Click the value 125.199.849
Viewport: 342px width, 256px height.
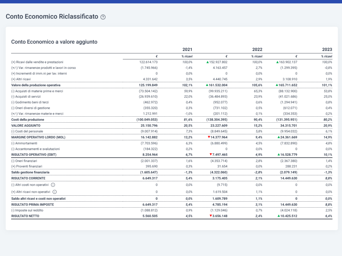tap(148, 85)
